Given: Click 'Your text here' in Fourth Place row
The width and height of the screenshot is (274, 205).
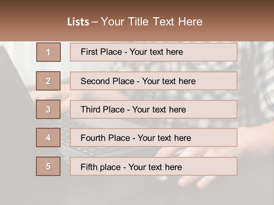Looking at the screenshot, I should click(164, 138).
